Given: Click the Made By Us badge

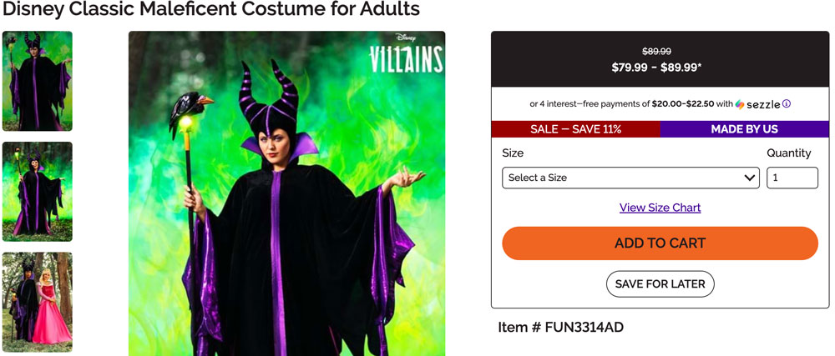Looking at the screenshot, I should coord(745,129).
